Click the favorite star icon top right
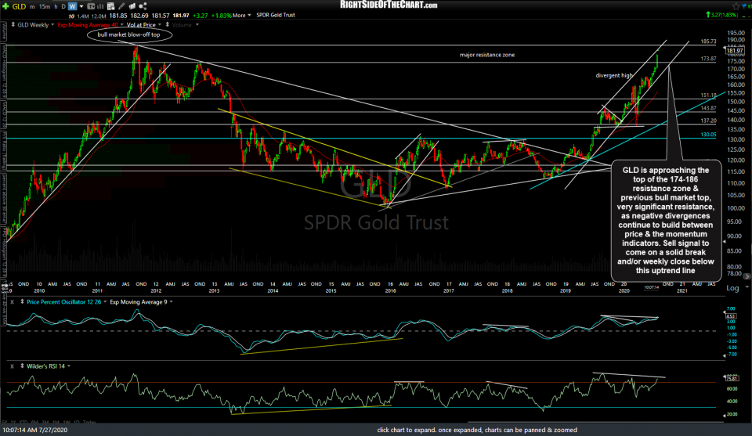The image size is (752, 436). (x=736, y=5)
